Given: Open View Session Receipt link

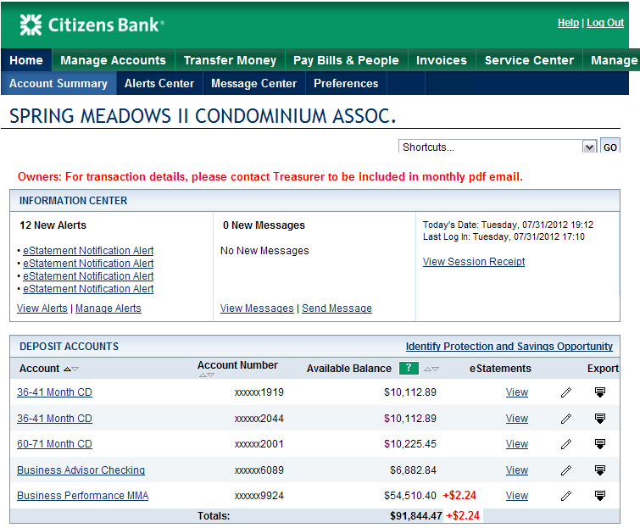Looking at the screenshot, I should [474, 262].
